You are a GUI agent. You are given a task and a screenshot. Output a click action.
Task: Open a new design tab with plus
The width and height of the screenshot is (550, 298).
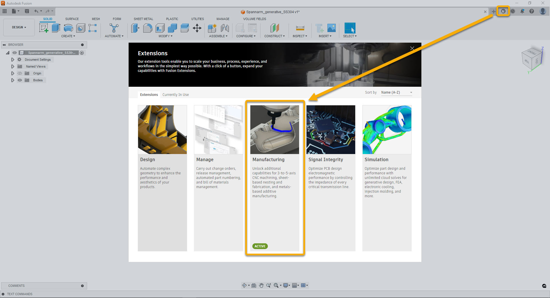coord(493,11)
